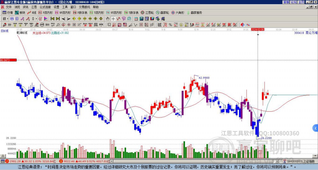Click the 客服 button in title bar
The width and height of the screenshot is (318, 170).
coord(286,2)
